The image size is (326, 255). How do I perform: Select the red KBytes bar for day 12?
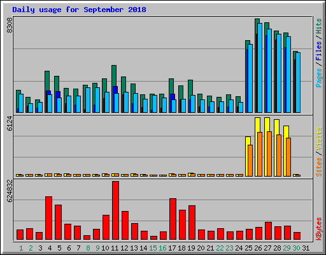click(125, 226)
